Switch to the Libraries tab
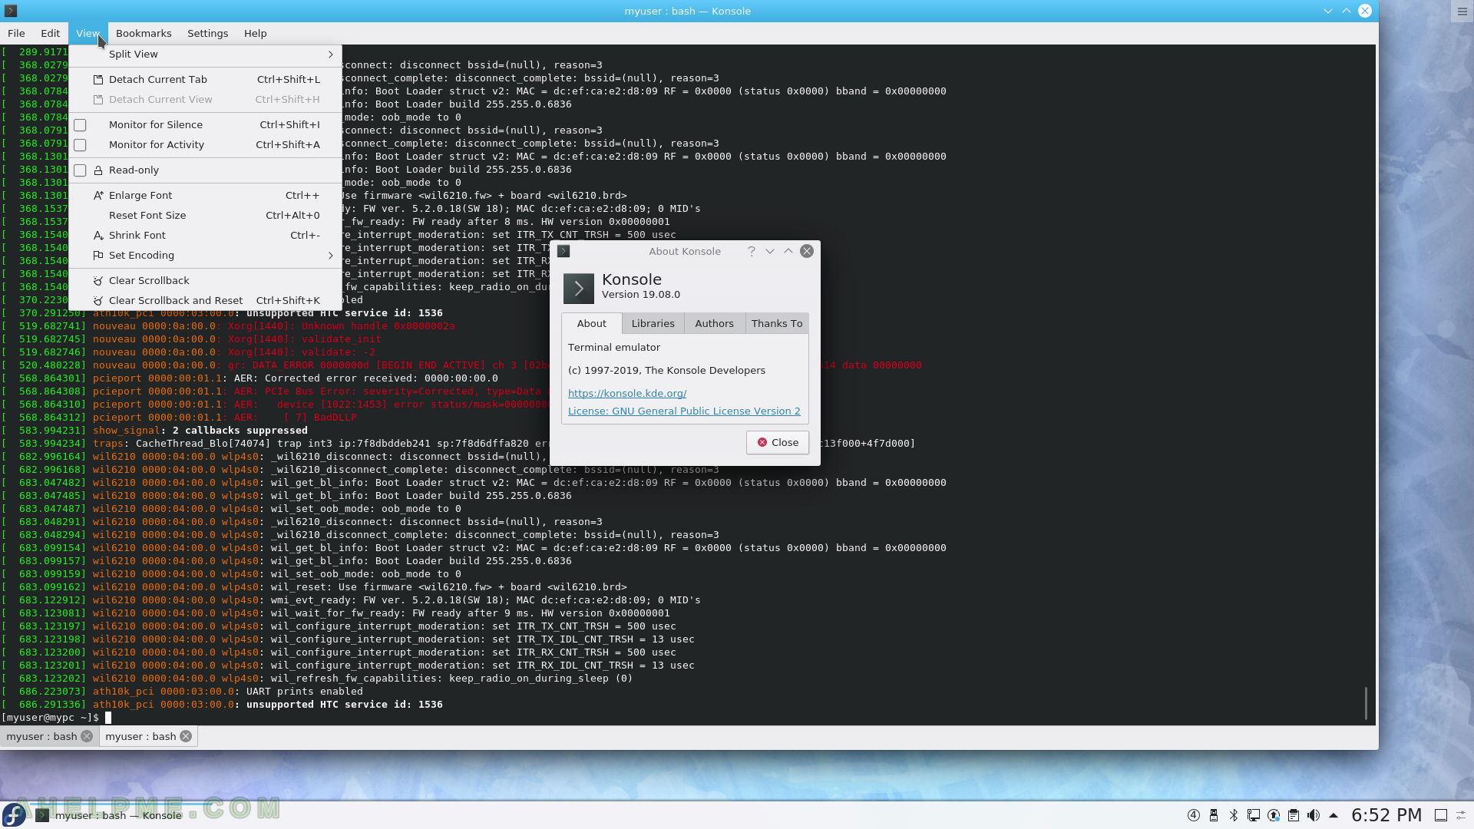Image resolution: width=1474 pixels, height=829 pixels. [x=653, y=324]
